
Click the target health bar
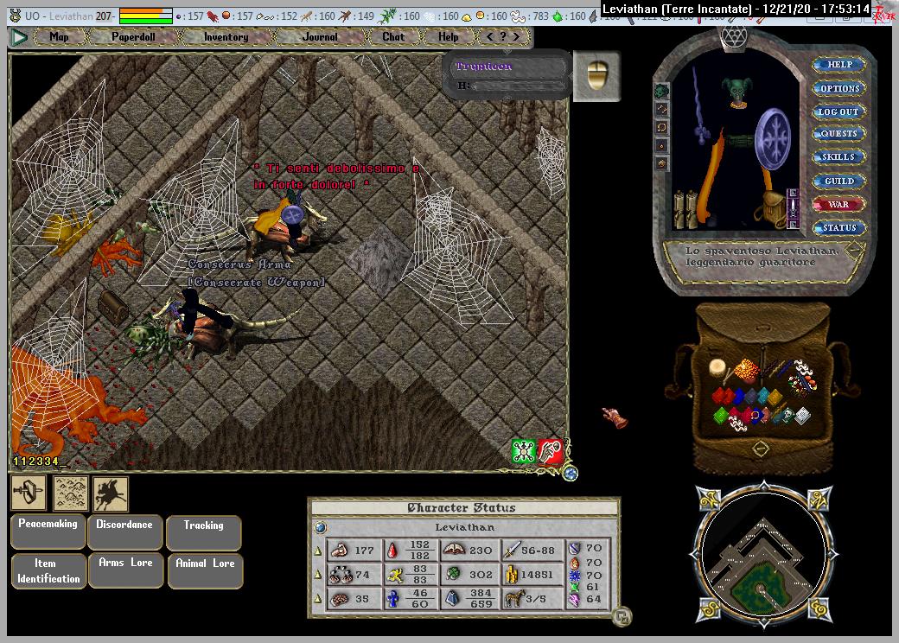click(507, 76)
